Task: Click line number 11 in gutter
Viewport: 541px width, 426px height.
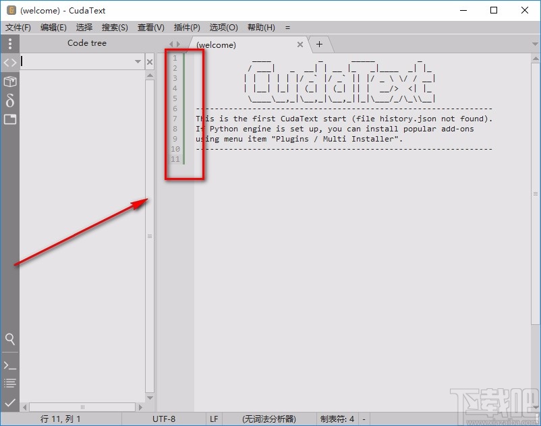Action: (175, 159)
